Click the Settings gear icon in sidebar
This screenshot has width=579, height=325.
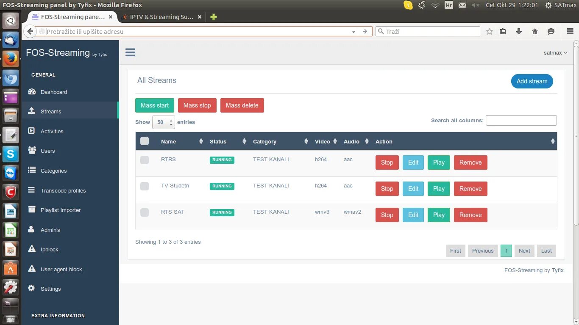coord(31,288)
